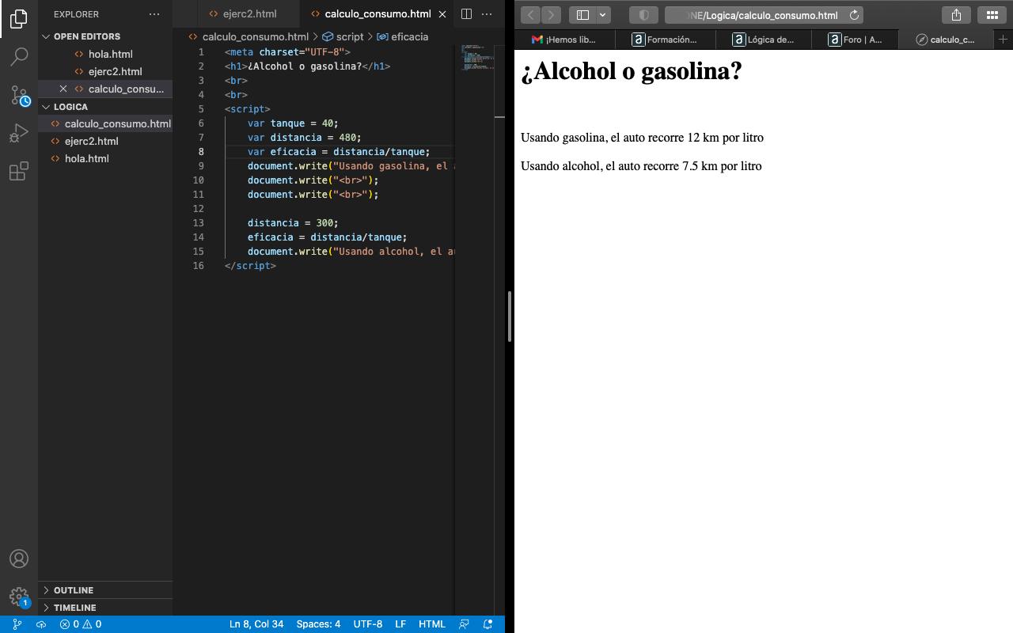Click 'Usando alcohol' line in Safari page
The height and width of the screenshot is (633, 1013).
coord(641,166)
